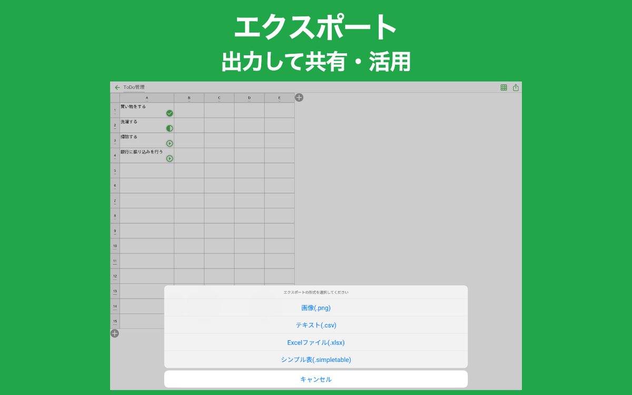Choose シンプル表(.simpletable) export option
The height and width of the screenshot is (395, 632).
316,360
